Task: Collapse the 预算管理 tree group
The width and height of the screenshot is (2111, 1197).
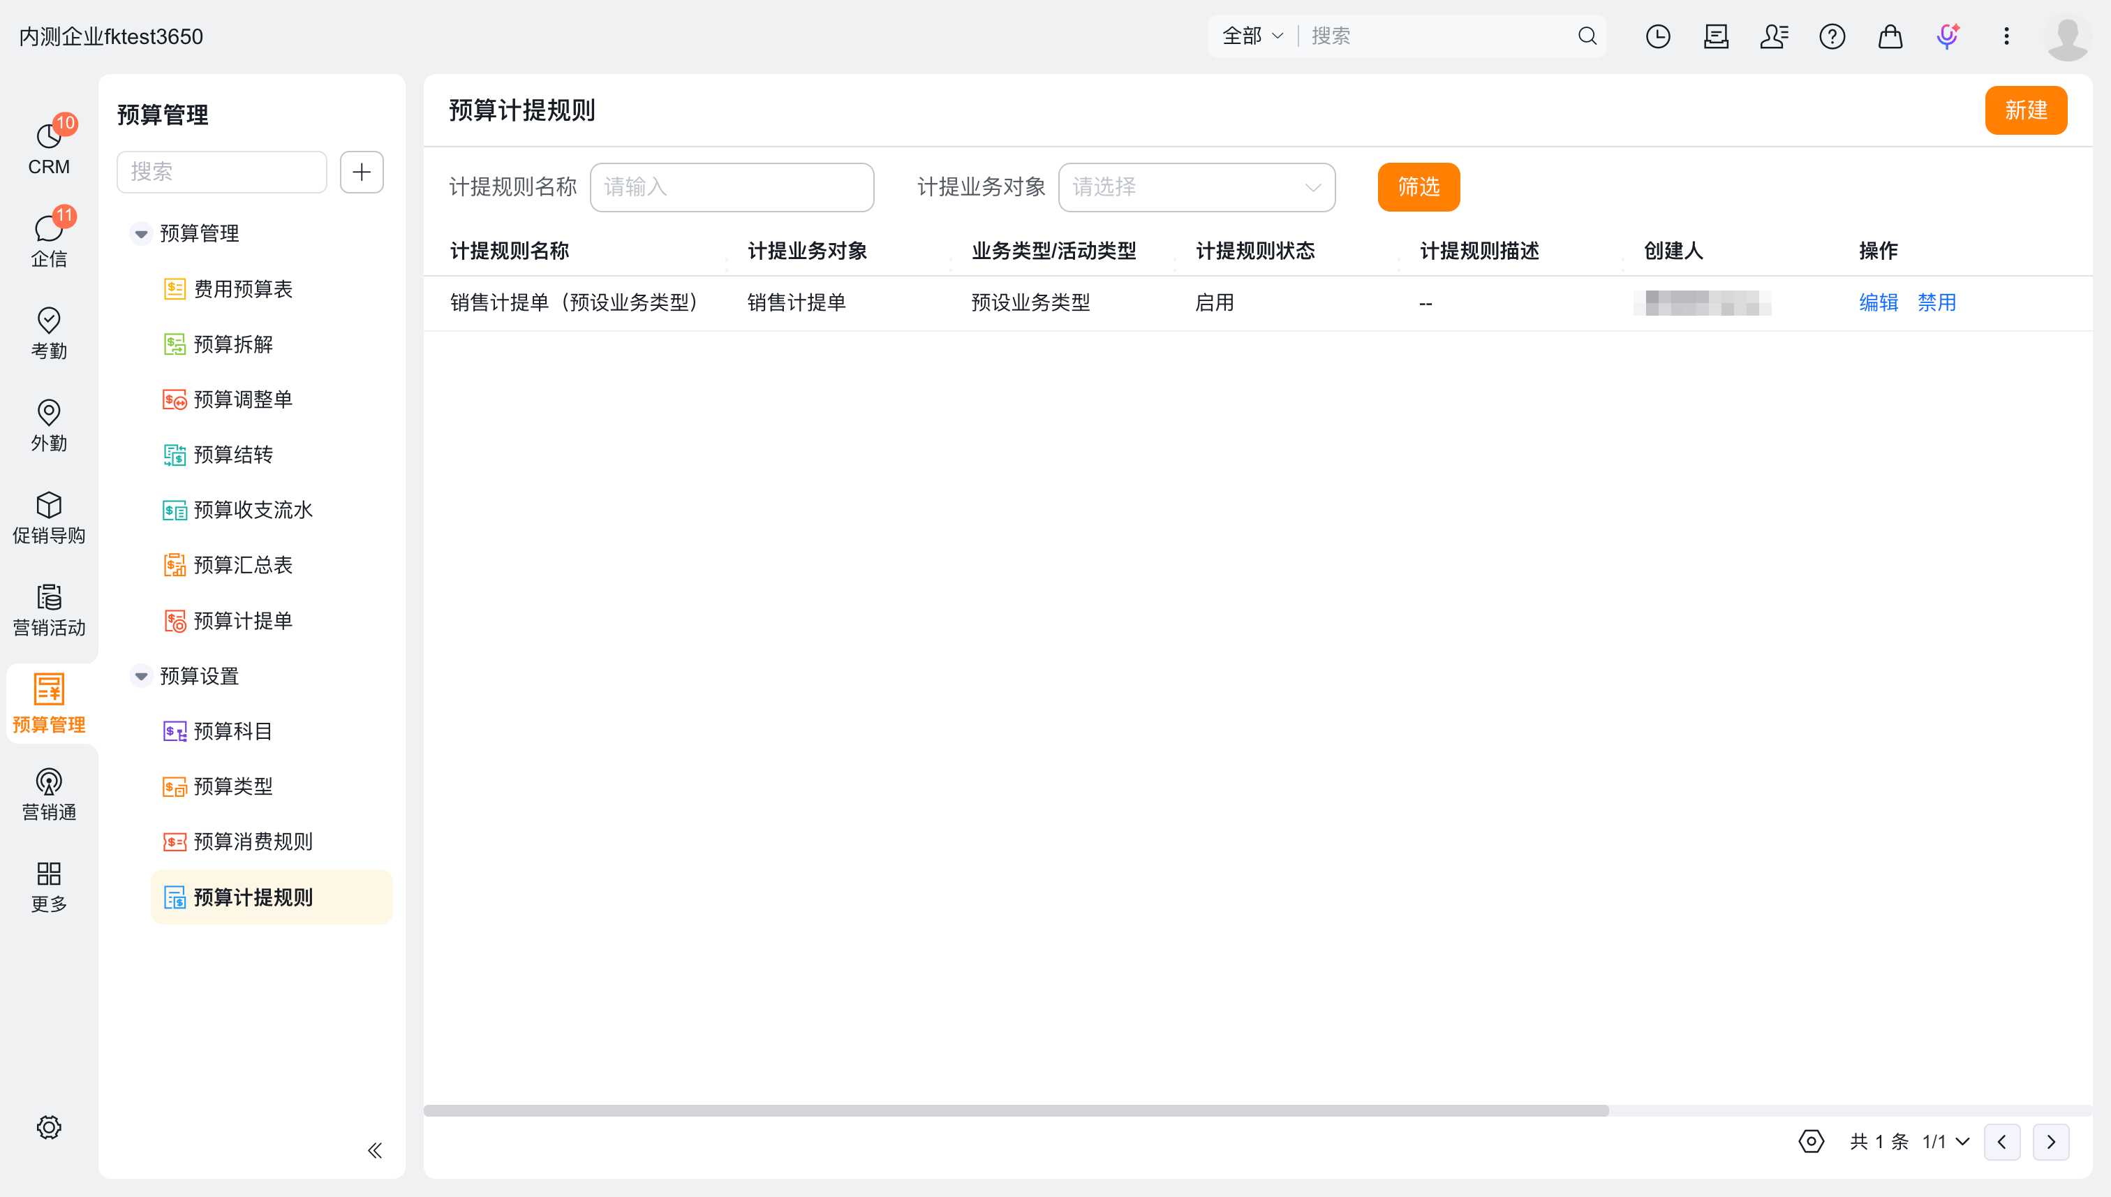Action: pyautogui.click(x=140, y=233)
